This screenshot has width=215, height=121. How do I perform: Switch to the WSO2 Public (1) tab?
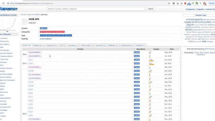point(87,45)
